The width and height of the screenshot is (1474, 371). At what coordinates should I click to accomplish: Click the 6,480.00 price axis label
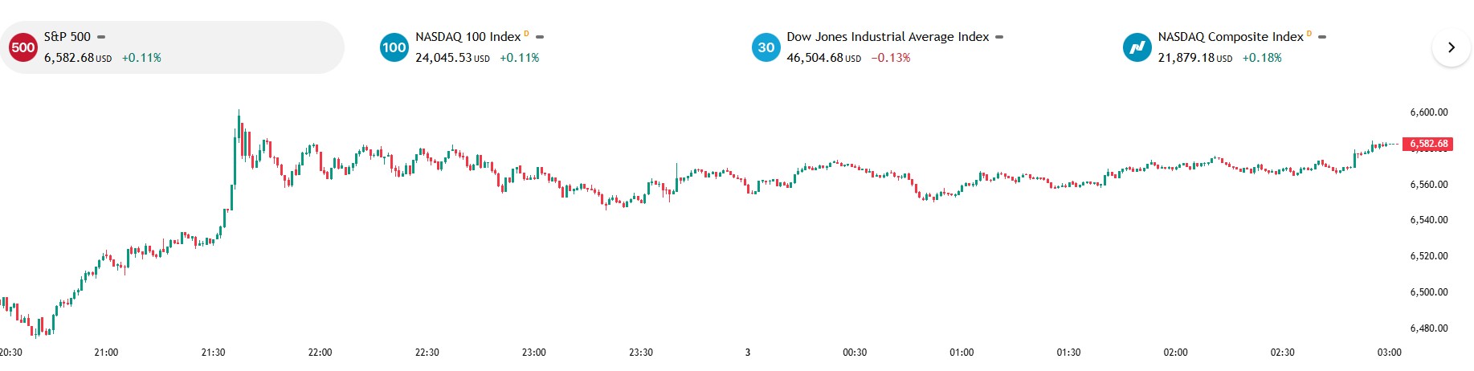tap(1429, 328)
